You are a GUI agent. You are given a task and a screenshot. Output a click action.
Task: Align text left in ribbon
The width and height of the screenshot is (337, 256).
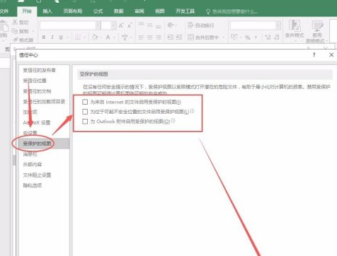[x=141, y=37]
